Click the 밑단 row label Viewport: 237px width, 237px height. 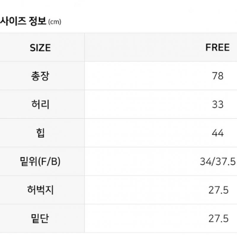[40, 219]
